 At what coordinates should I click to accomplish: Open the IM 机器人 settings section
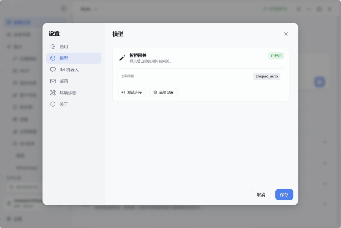[x=74, y=70]
